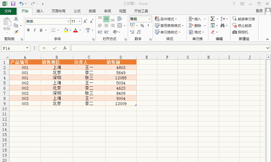This screenshot has height=162, width=271.
Task: Open the font size 11 dropdown
Action: (x=80, y=21)
